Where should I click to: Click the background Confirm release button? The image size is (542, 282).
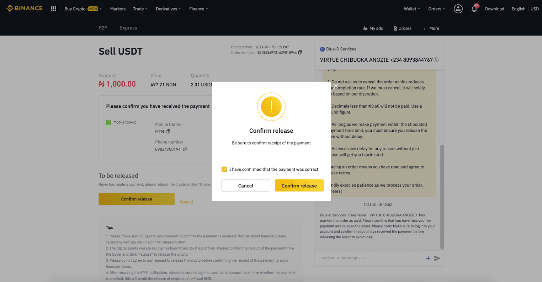137,199
